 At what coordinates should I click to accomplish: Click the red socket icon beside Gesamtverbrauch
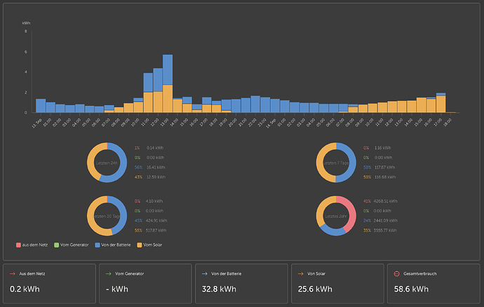(397, 273)
